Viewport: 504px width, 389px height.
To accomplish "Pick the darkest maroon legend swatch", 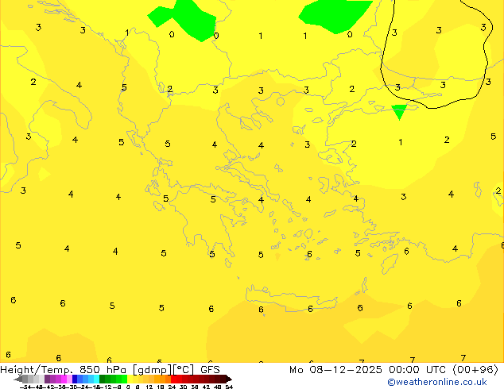I will click(x=223, y=379).
